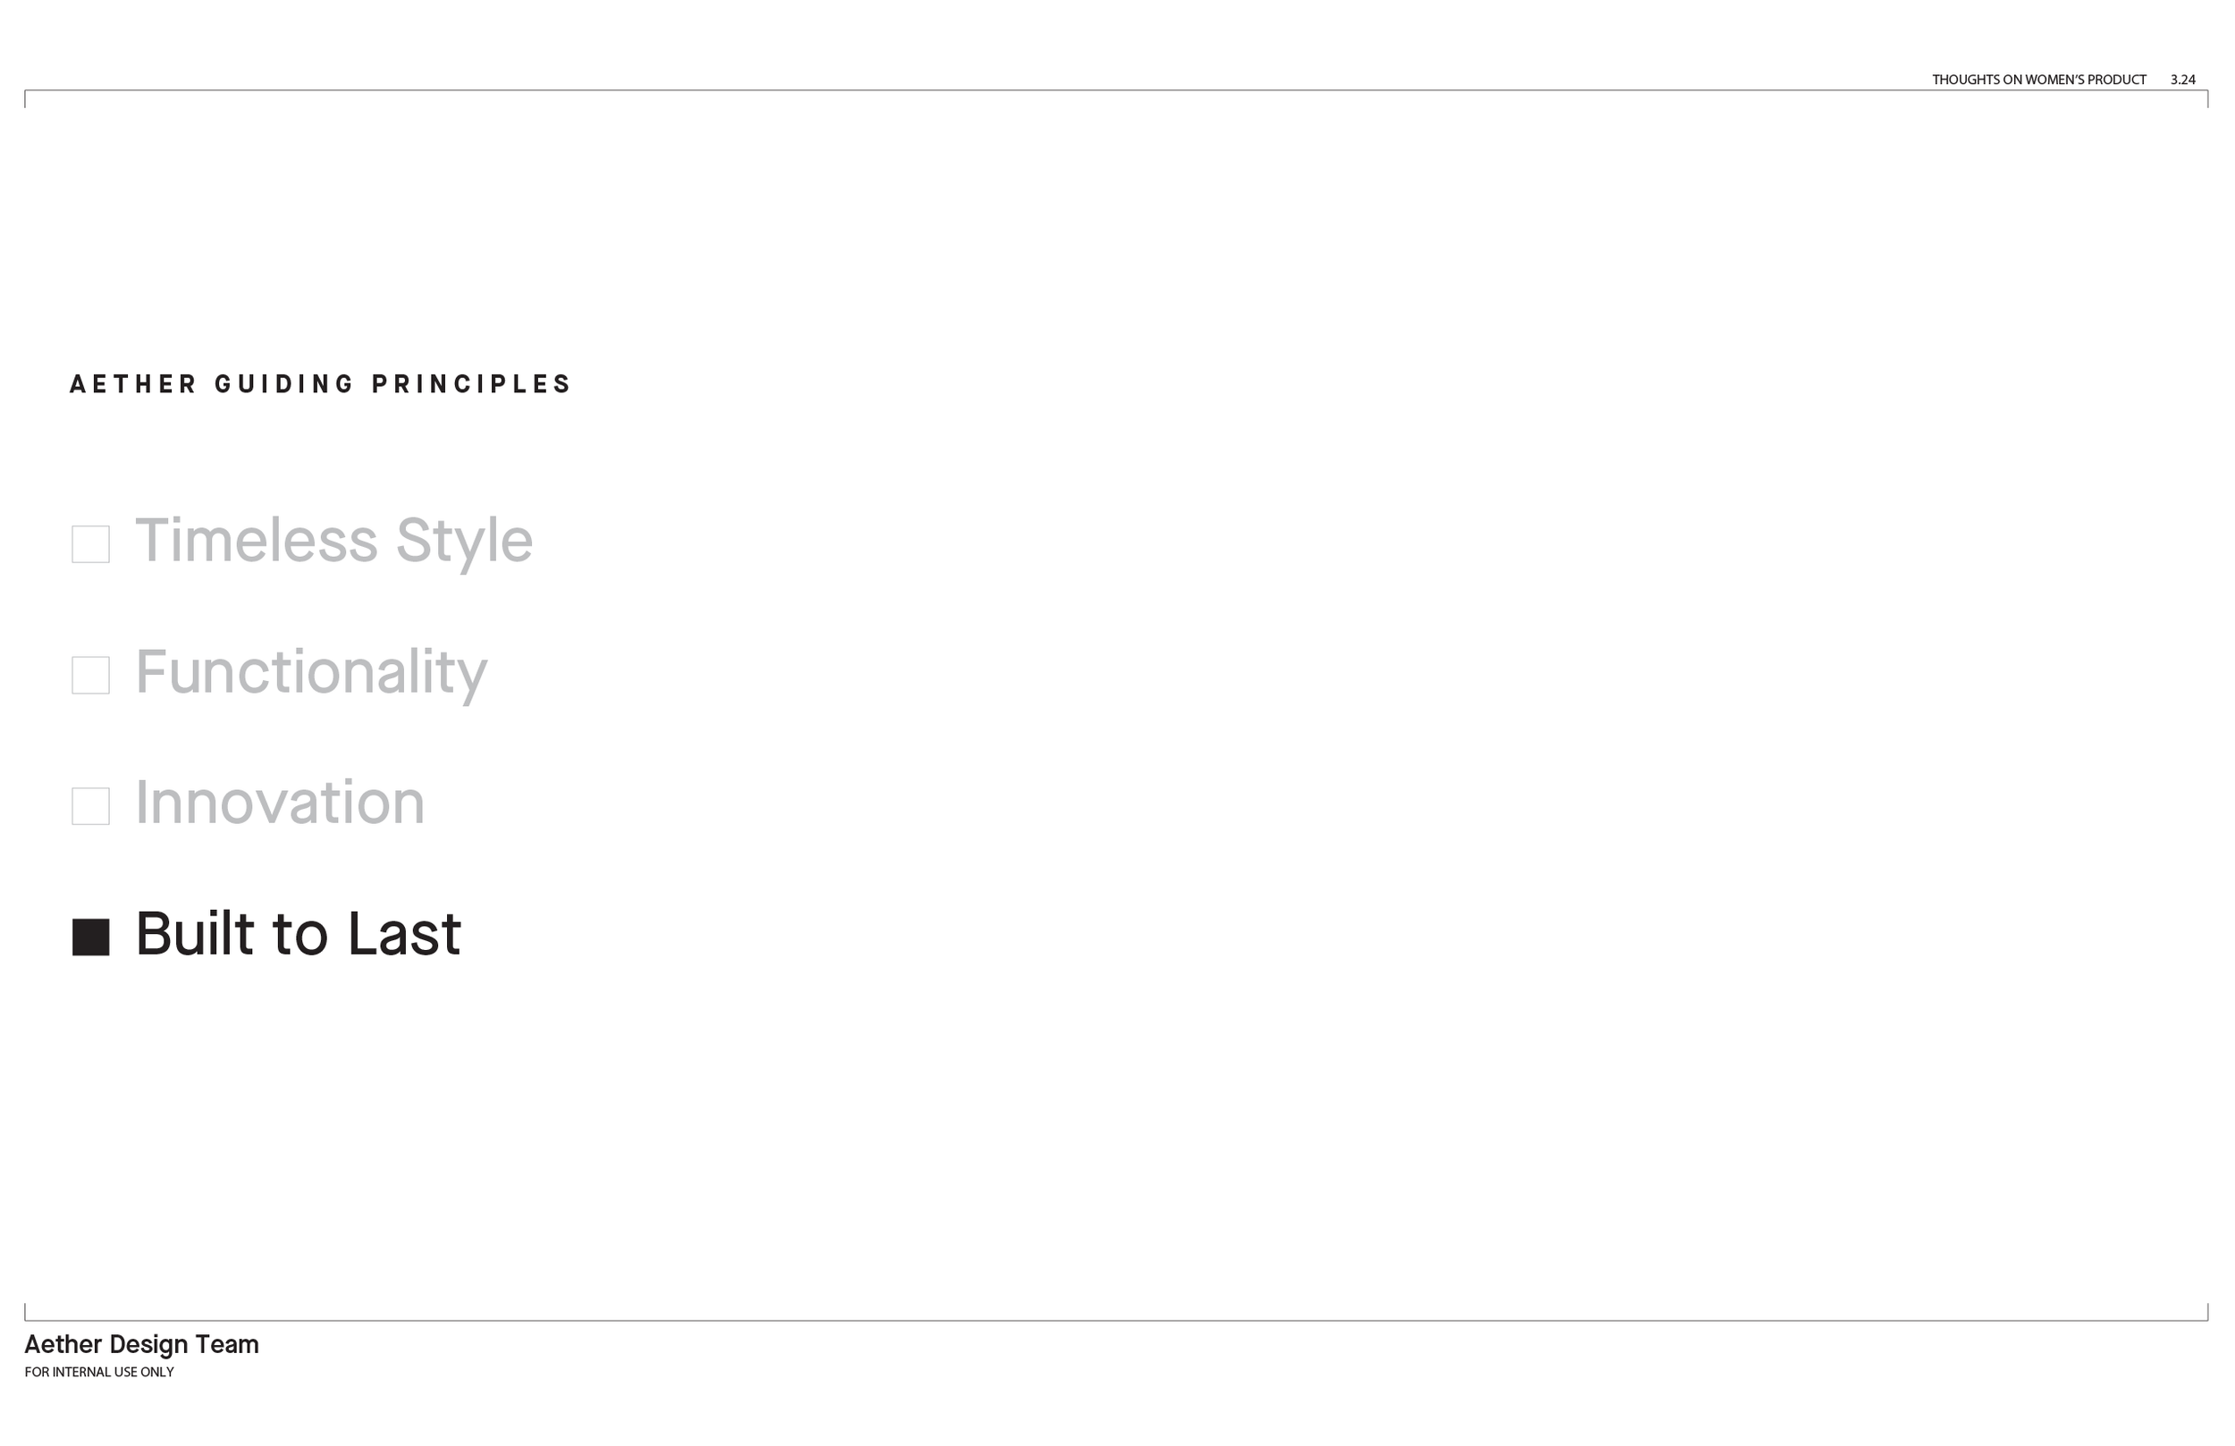Click the Thoughts on Women's Product header
Viewport: 2235px width, 1446px height.
2038,80
